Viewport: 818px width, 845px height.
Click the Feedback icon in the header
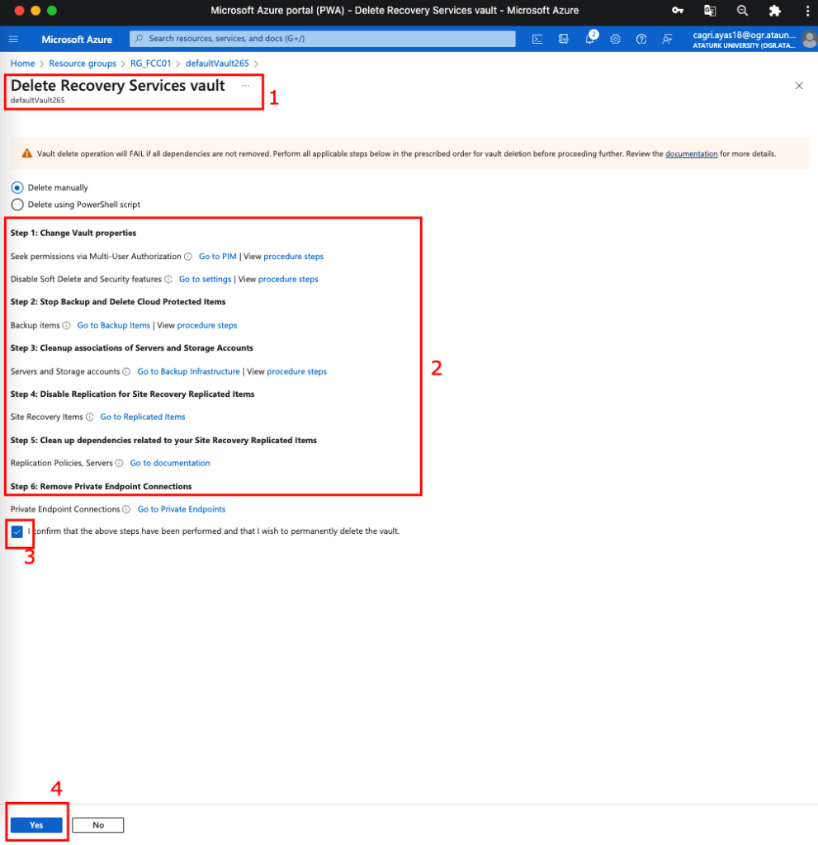(x=667, y=40)
